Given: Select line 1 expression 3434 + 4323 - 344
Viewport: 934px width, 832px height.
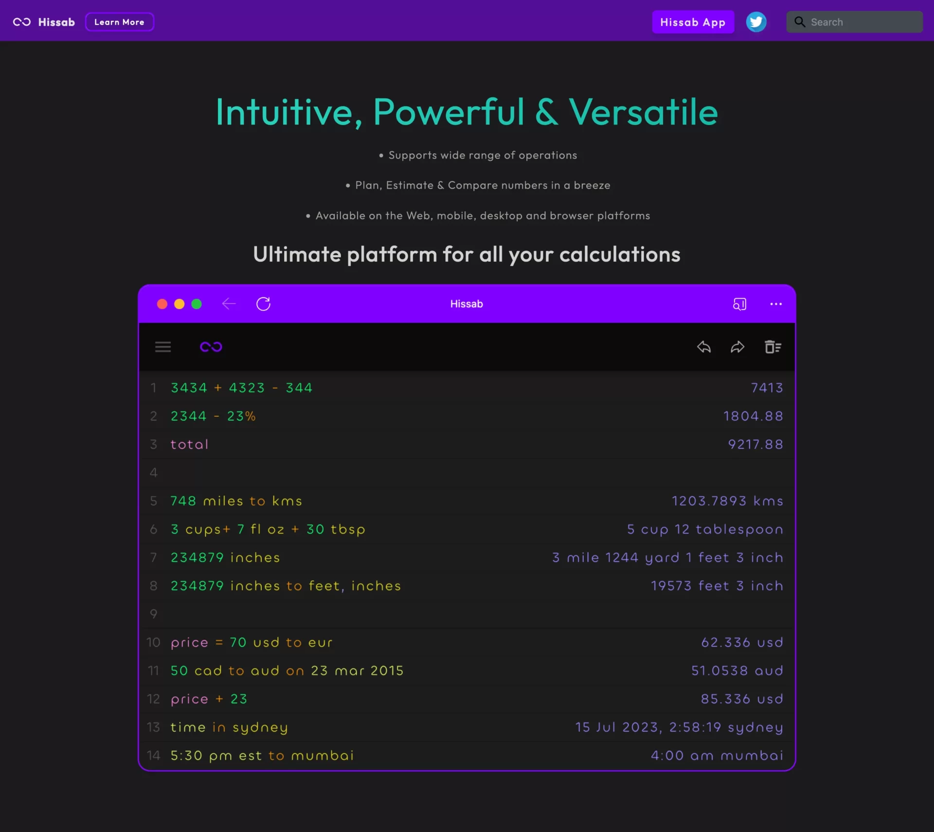Looking at the screenshot, I should coord(241,388).
